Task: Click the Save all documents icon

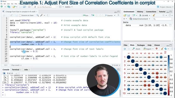Action: point(24,7)
